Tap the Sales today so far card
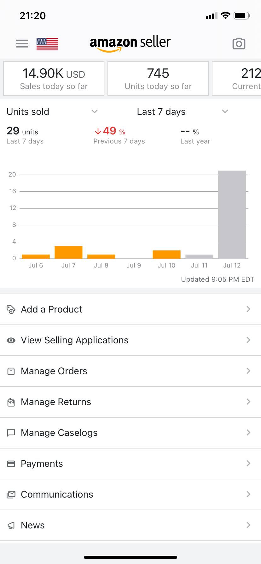This screenshot has height=564, width=261. [54, 78]
